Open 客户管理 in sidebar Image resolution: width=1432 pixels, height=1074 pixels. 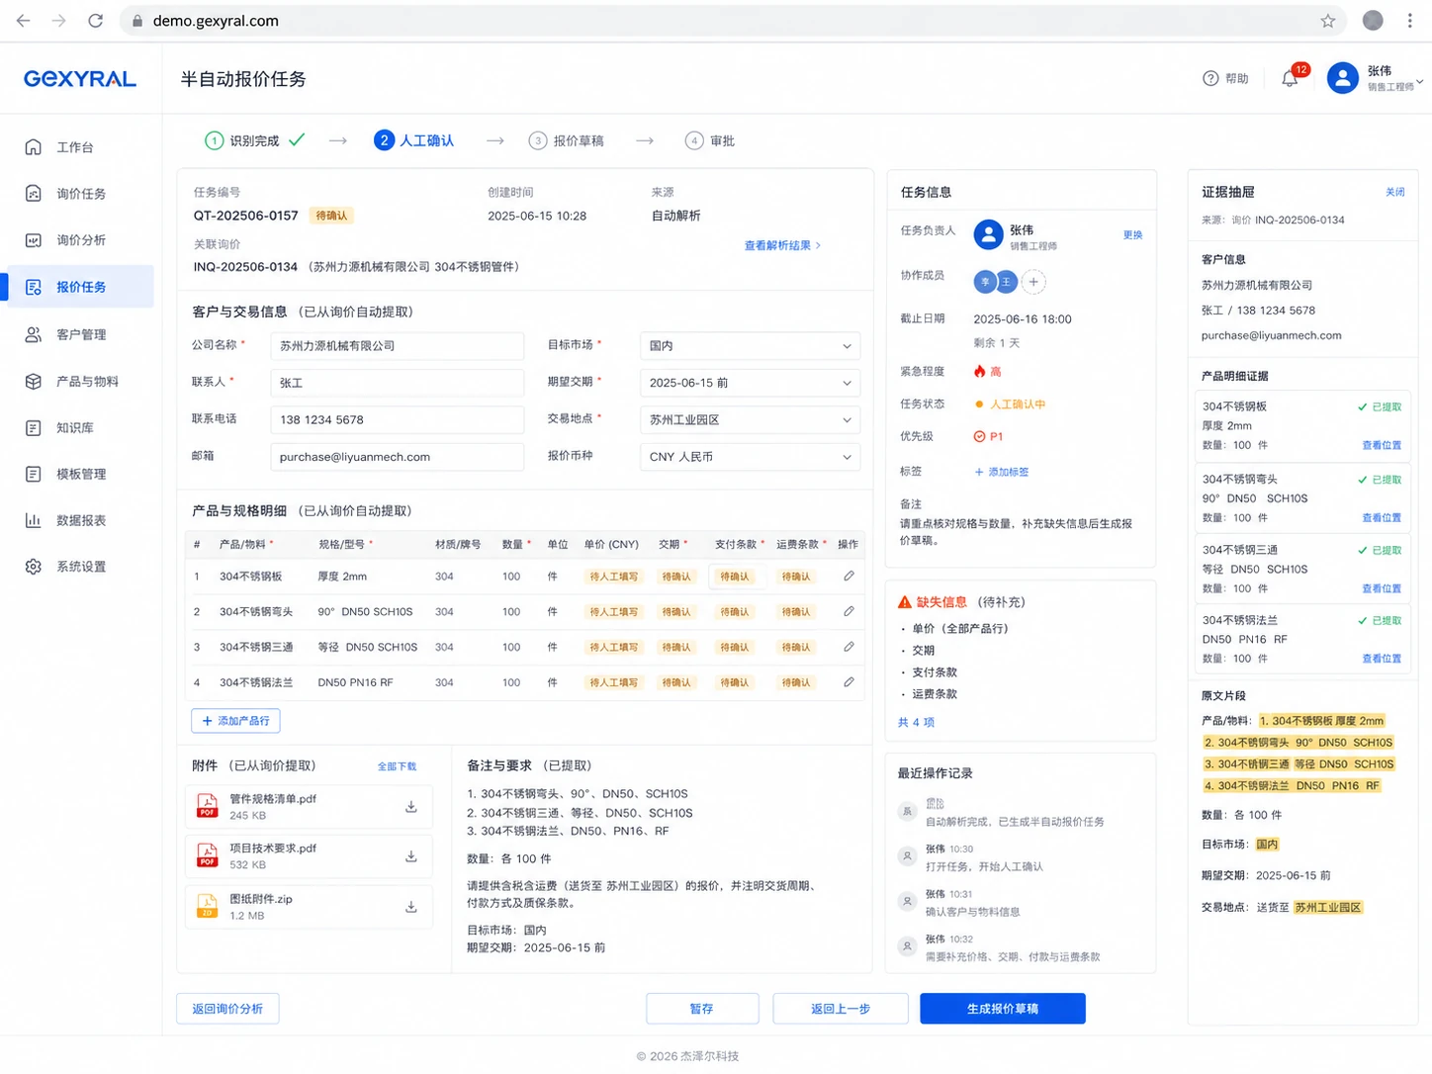point(81,334)
